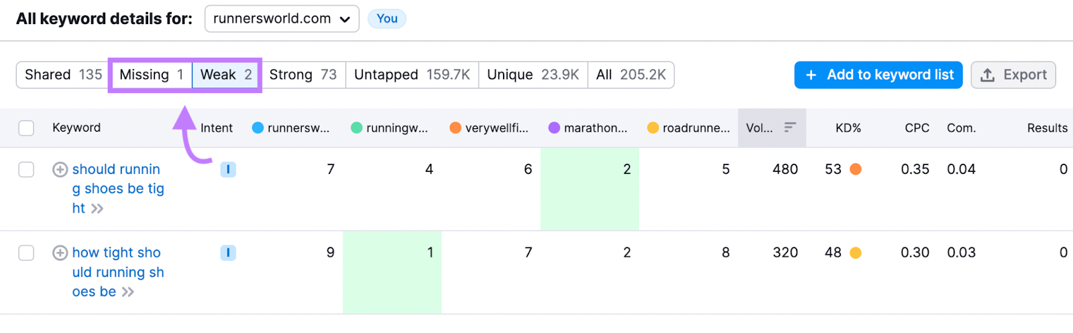Click the CPC value 0.30

click(x=915, y=253)
